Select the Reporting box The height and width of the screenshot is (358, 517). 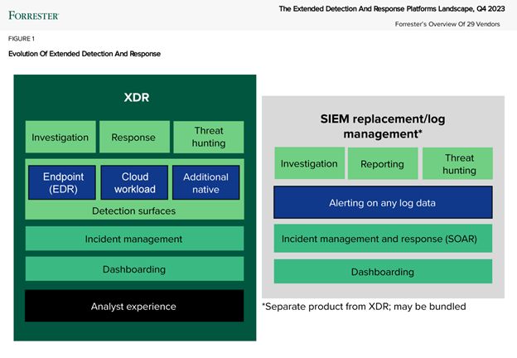pos(382,164)
